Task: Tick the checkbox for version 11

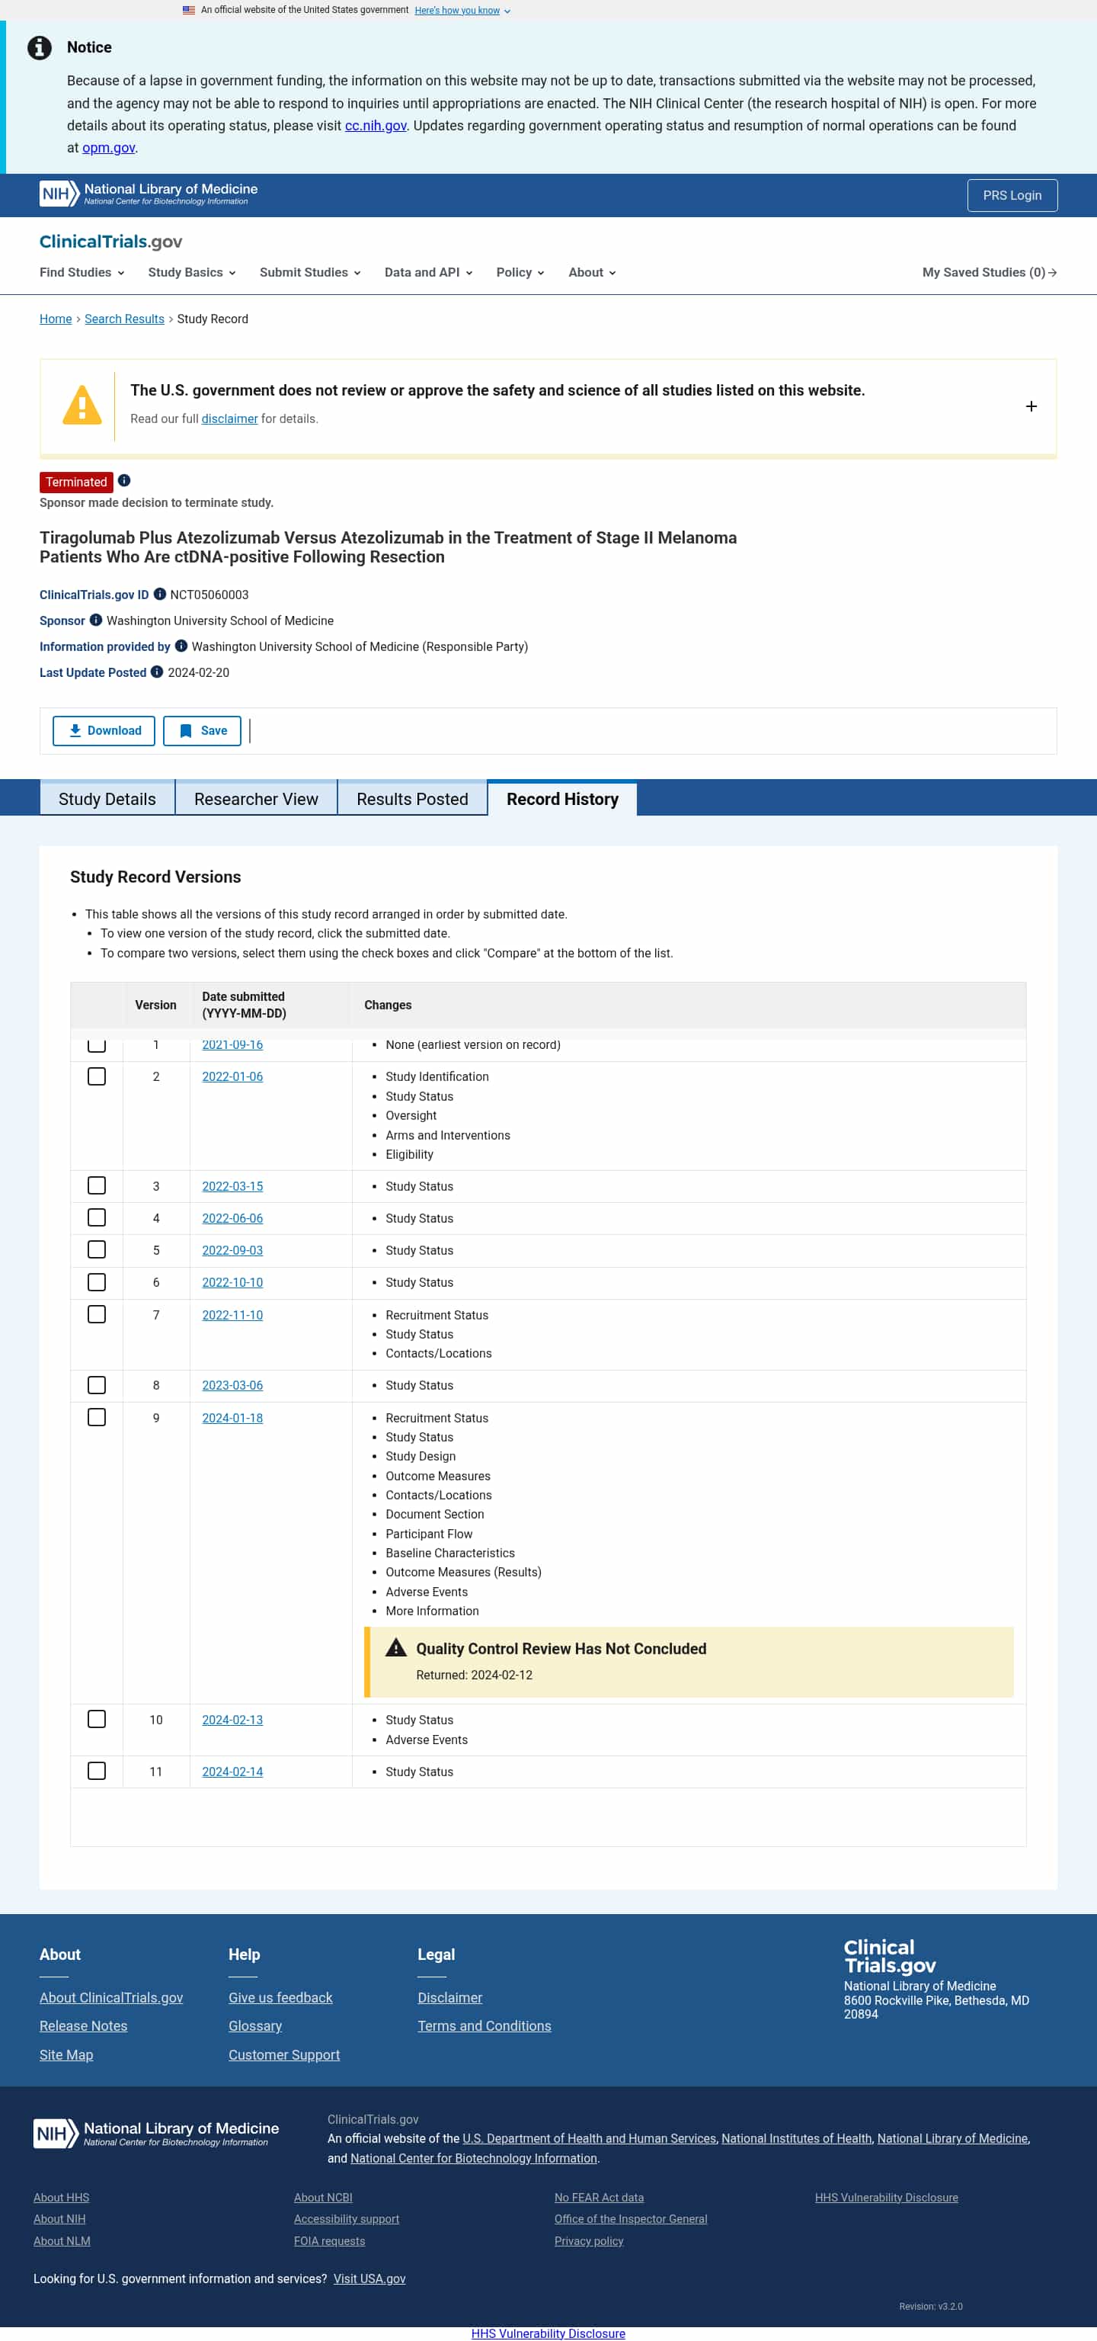Action: coord(96,1772)
